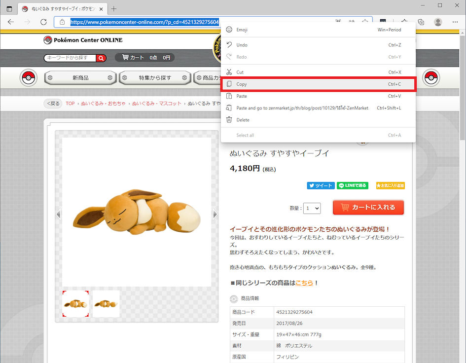
Task: Click the 原産国 label cell
Action: click(252, 357)
